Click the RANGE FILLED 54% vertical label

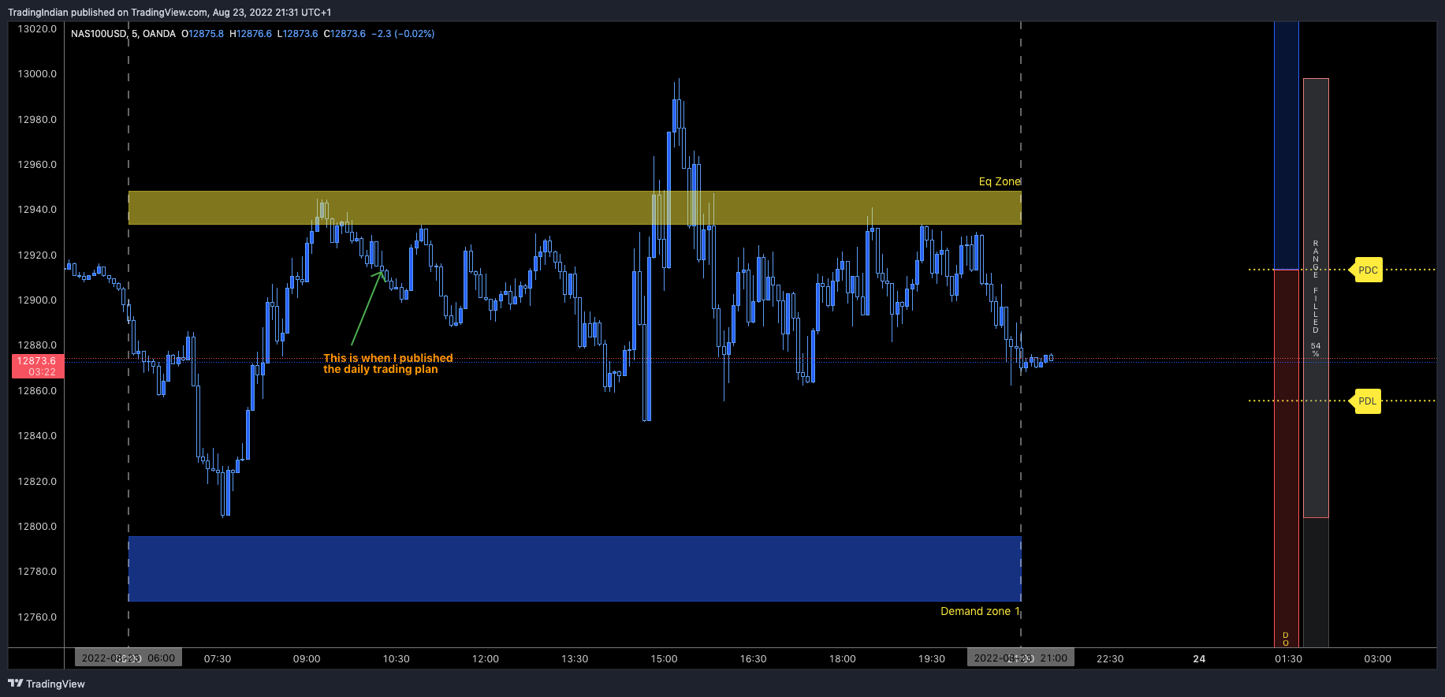1315,298
